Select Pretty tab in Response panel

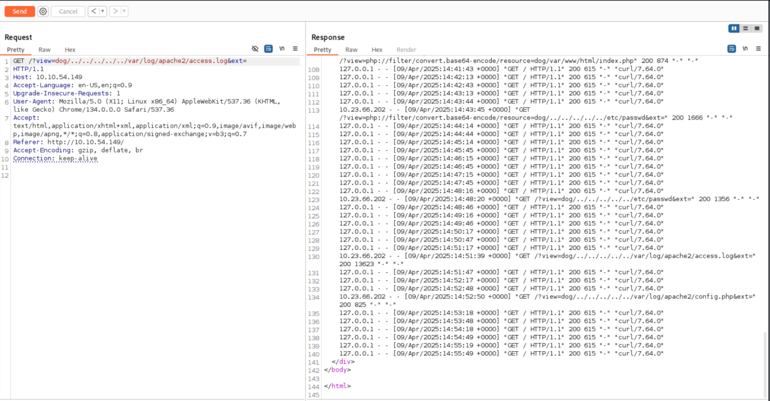tap(322, 50)
